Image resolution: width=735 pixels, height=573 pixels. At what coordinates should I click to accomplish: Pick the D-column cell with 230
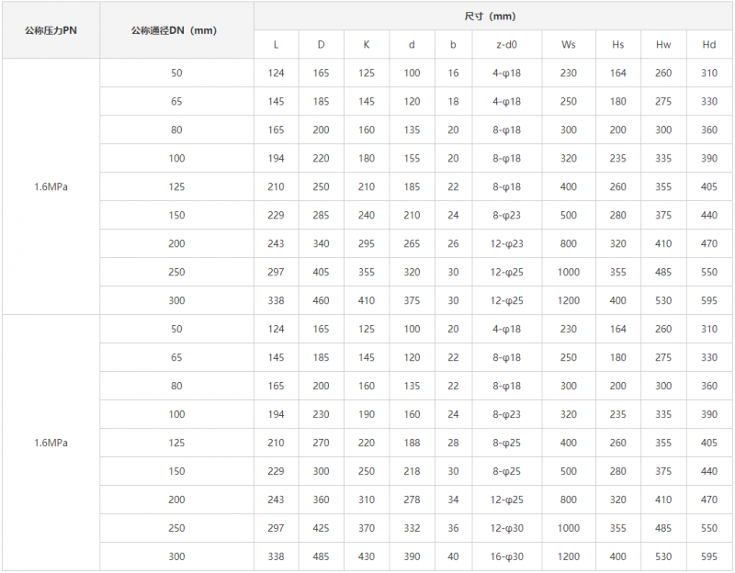point(321,414)
